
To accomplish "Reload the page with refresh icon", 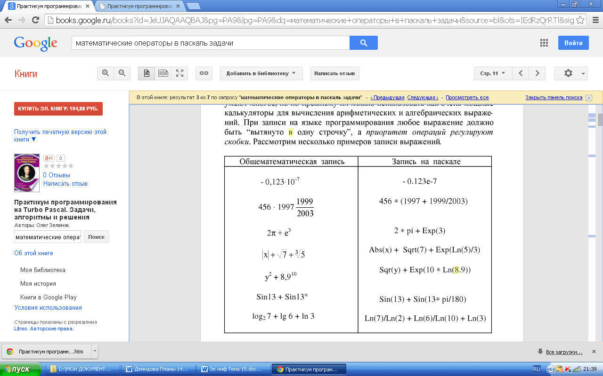I will [x=35, y=20].
